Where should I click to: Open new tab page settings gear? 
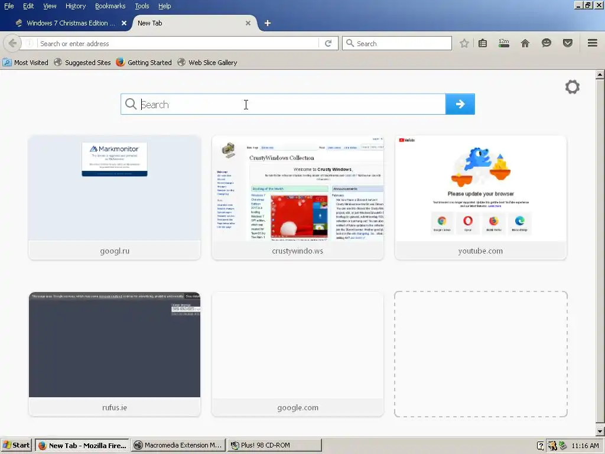click(x=572, y=87)
